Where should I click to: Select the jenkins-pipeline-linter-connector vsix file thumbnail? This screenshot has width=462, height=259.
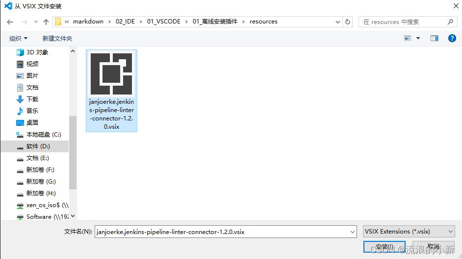[111, 74]
